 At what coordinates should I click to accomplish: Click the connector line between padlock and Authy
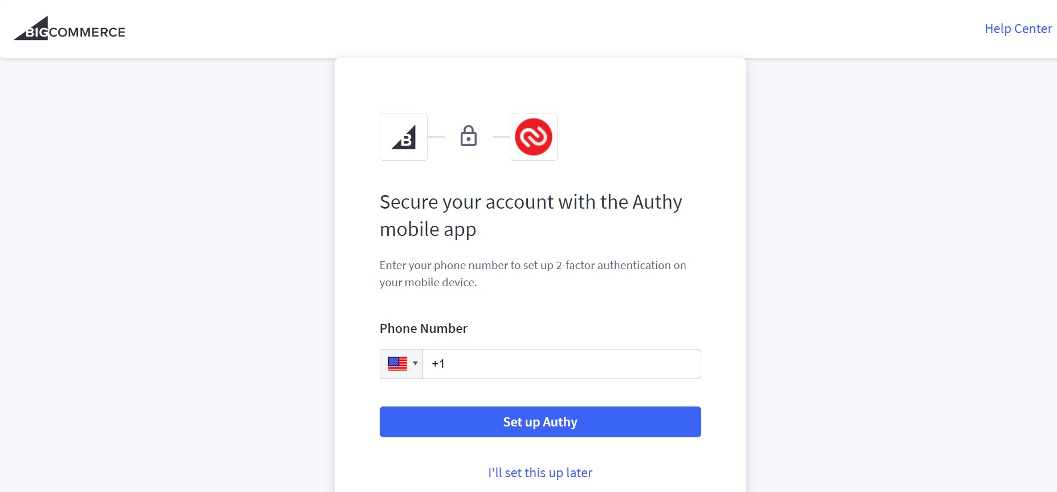pyautogui.click(x=501, y=137)
